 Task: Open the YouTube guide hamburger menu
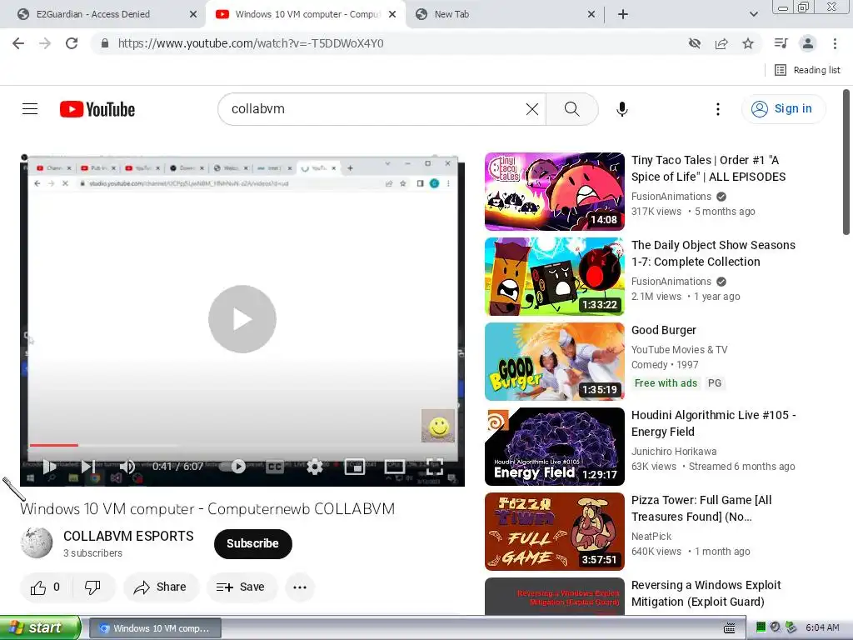30,109
